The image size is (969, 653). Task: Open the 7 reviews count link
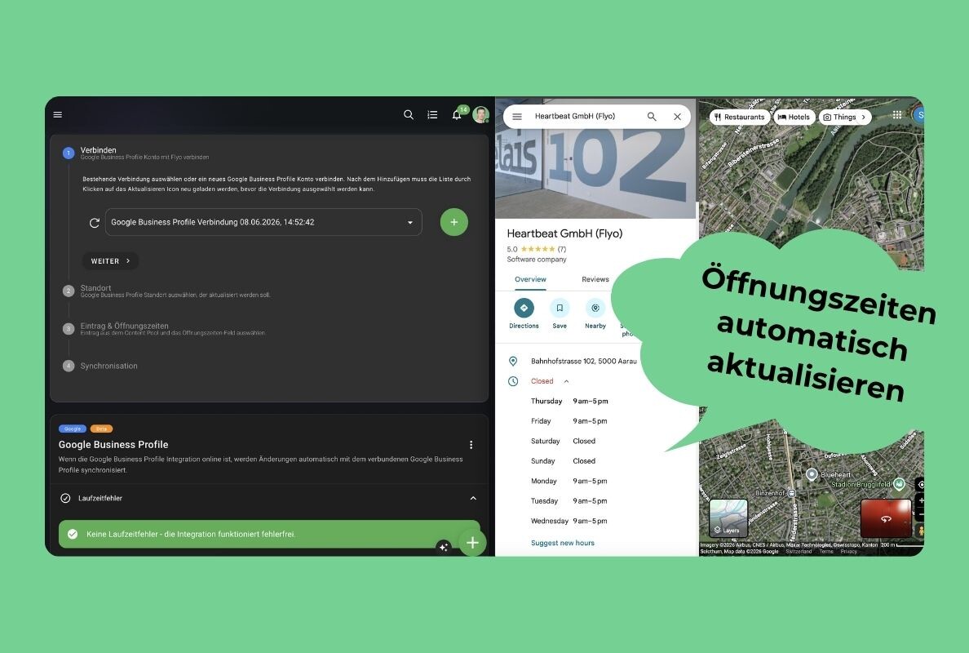point(562,249)
